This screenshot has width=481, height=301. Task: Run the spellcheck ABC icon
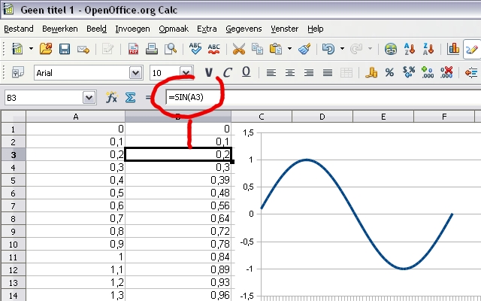195,50
